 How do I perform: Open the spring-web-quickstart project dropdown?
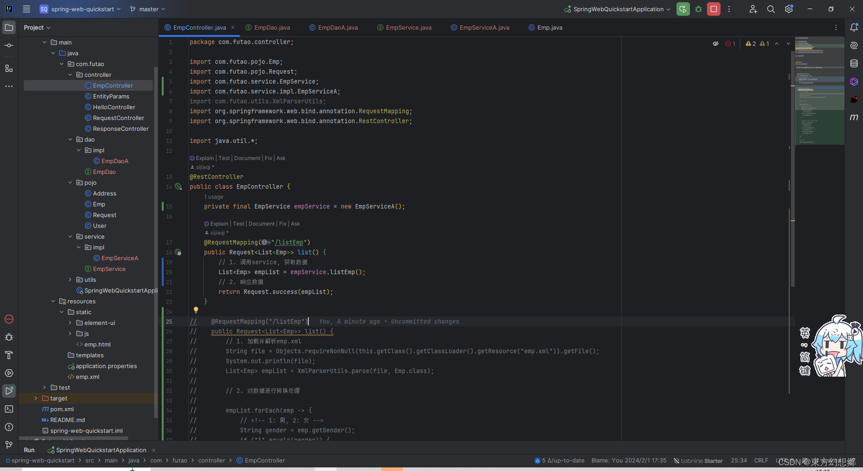click(80, 9)
